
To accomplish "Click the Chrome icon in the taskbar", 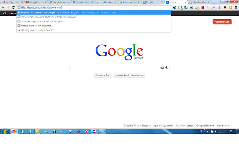I will [14, 131].
